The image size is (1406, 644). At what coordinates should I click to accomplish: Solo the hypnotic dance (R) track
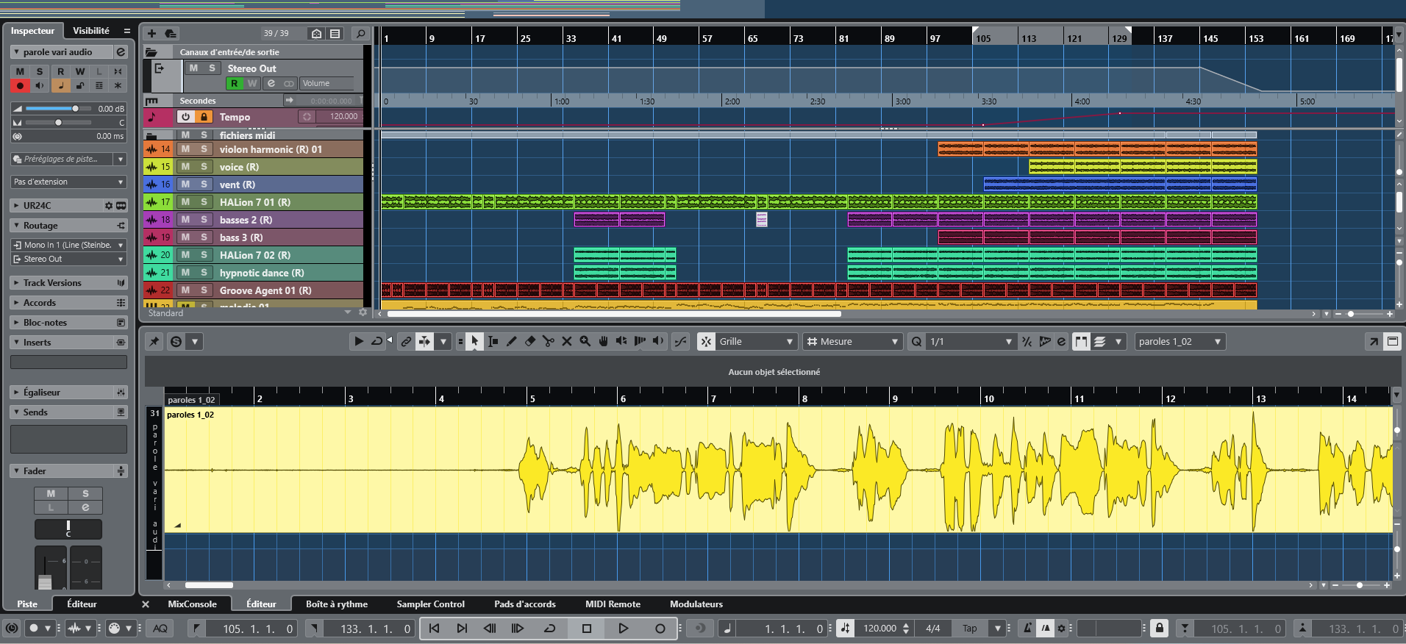204,273
